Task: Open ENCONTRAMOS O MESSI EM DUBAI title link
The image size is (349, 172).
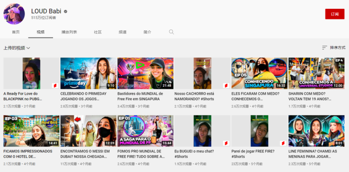Action: [85, 154]
